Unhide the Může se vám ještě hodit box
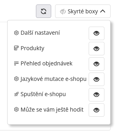The width and height of the screenshot is (118, 134). click(x=96, y=110)
